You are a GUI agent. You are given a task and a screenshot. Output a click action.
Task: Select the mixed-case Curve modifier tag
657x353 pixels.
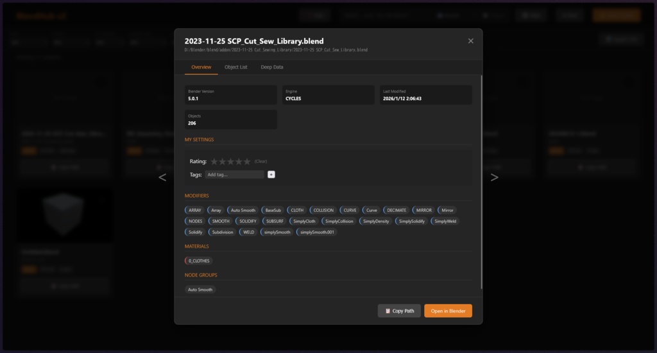click(x=371, y=210)
